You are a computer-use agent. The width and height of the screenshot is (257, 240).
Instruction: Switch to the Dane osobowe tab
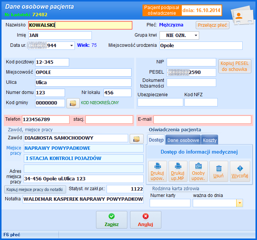click(183, 140)
